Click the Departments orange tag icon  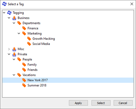tap(19, 23)
